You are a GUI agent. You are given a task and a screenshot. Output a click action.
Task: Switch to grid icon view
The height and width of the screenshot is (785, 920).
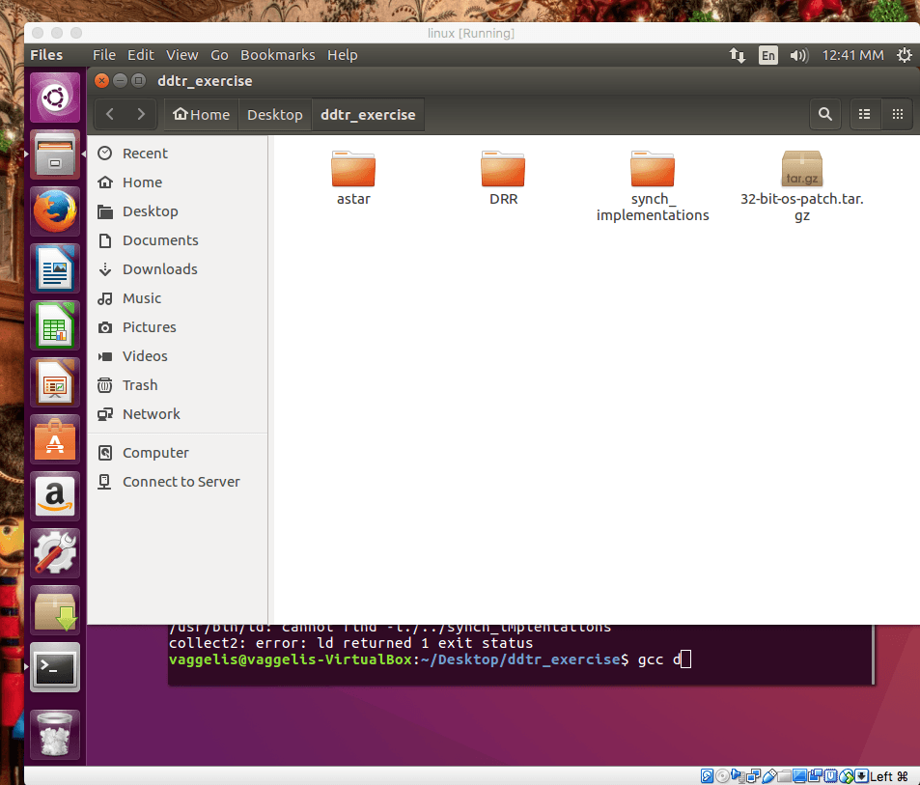(897, 114)
